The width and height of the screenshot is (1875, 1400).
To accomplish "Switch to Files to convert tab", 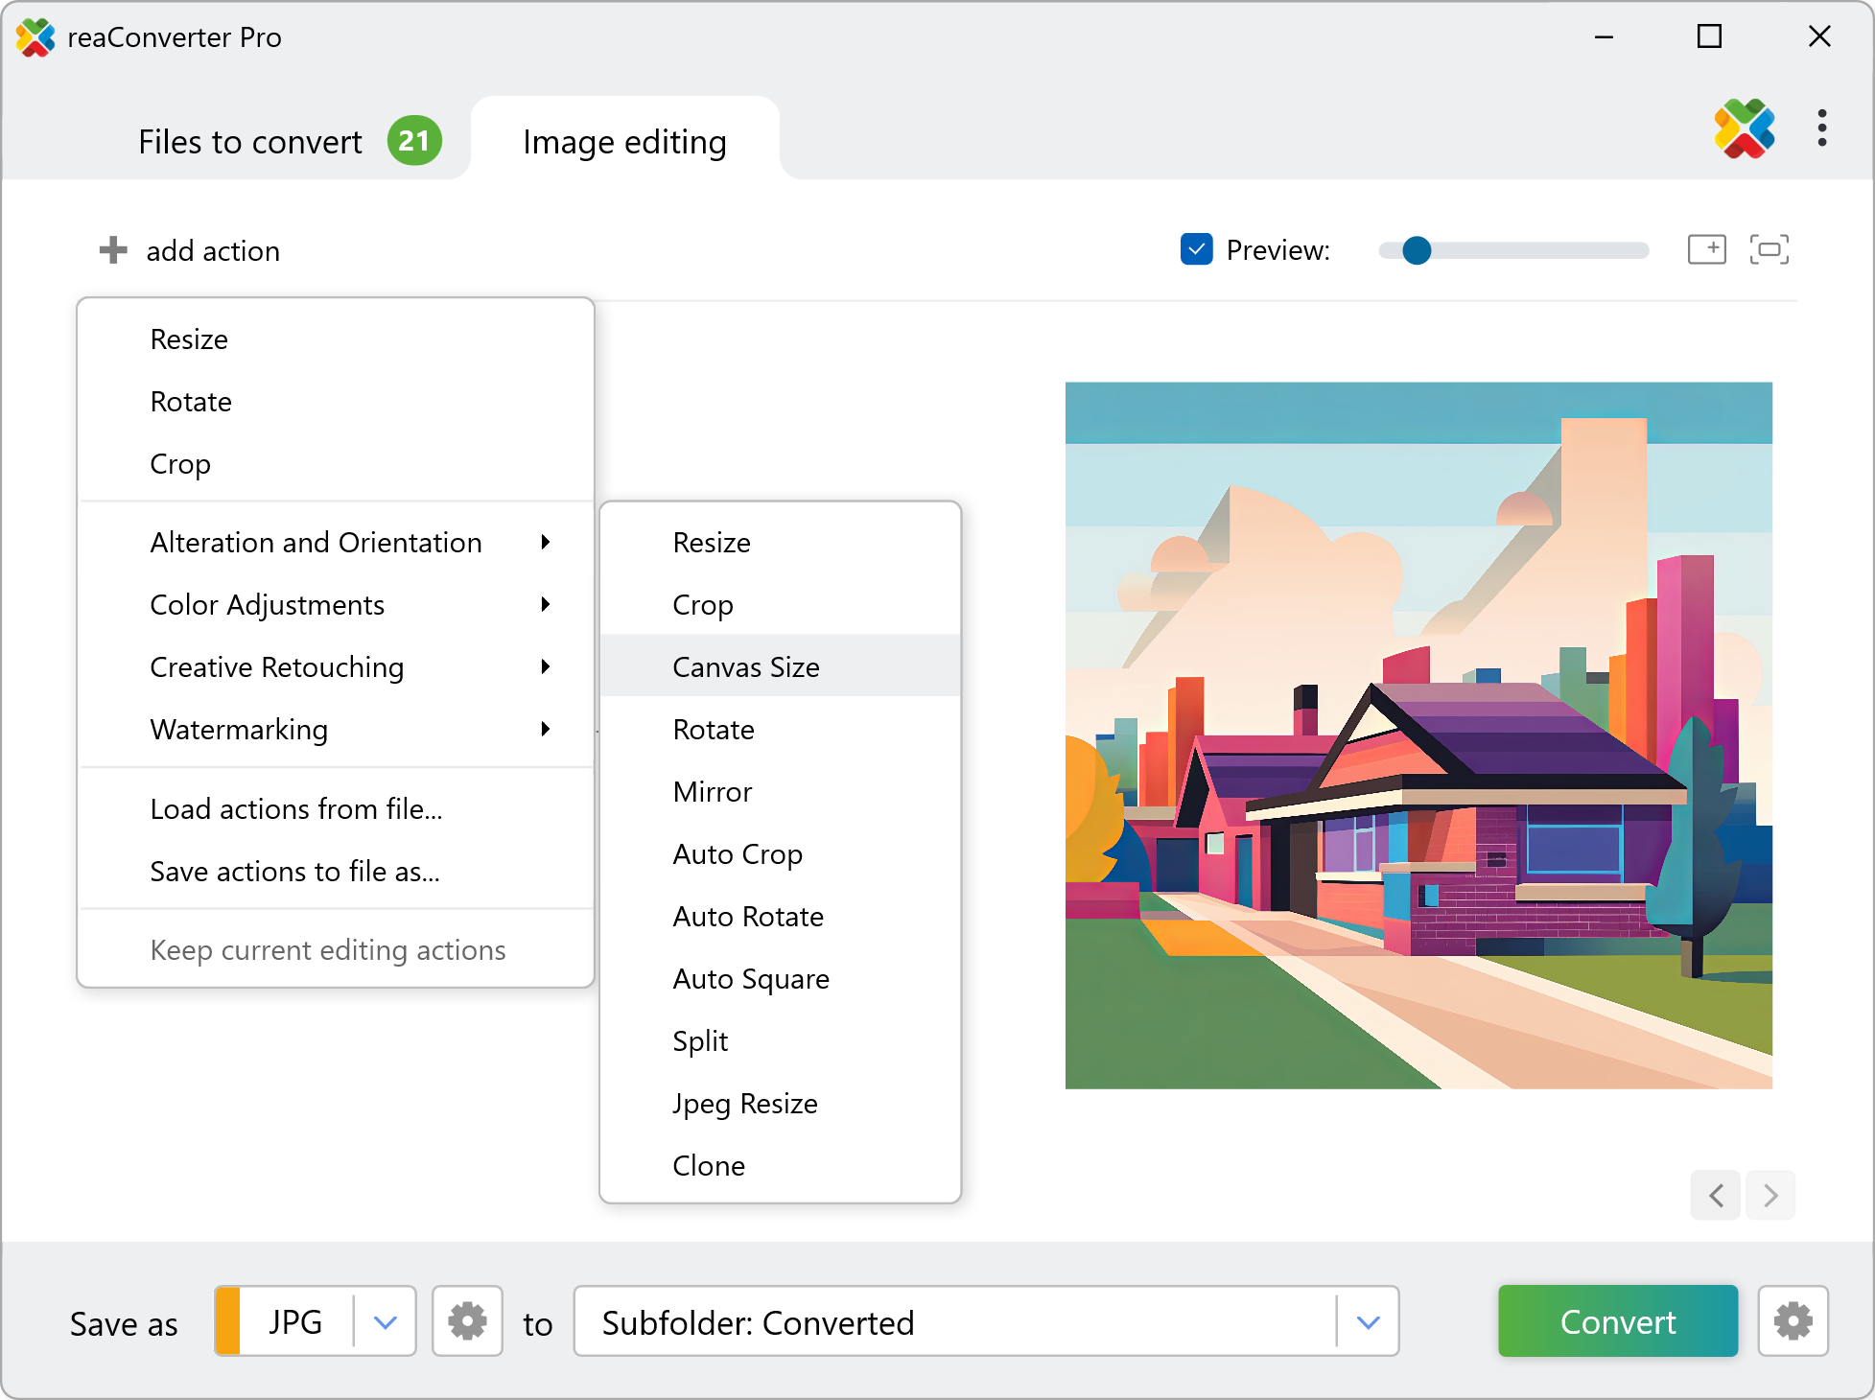I will 251,142.
